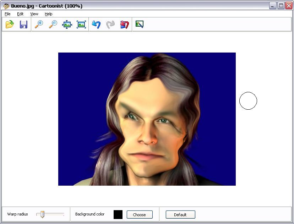Fit the image to the window
The width and height of the screenshot is (294, 224).
(x=67, y=24)
